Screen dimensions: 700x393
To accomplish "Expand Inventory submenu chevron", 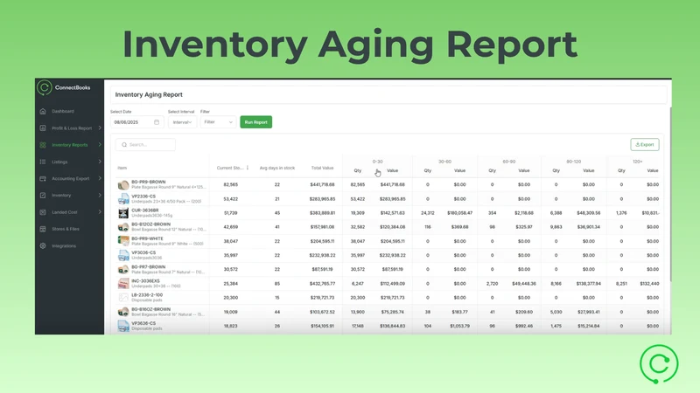I will (x=100, y=195).
